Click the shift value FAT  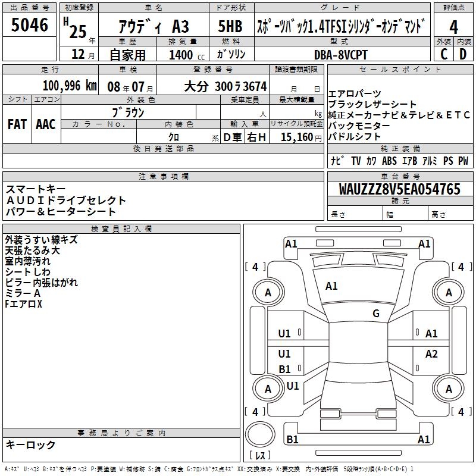[x=17, y=124]
